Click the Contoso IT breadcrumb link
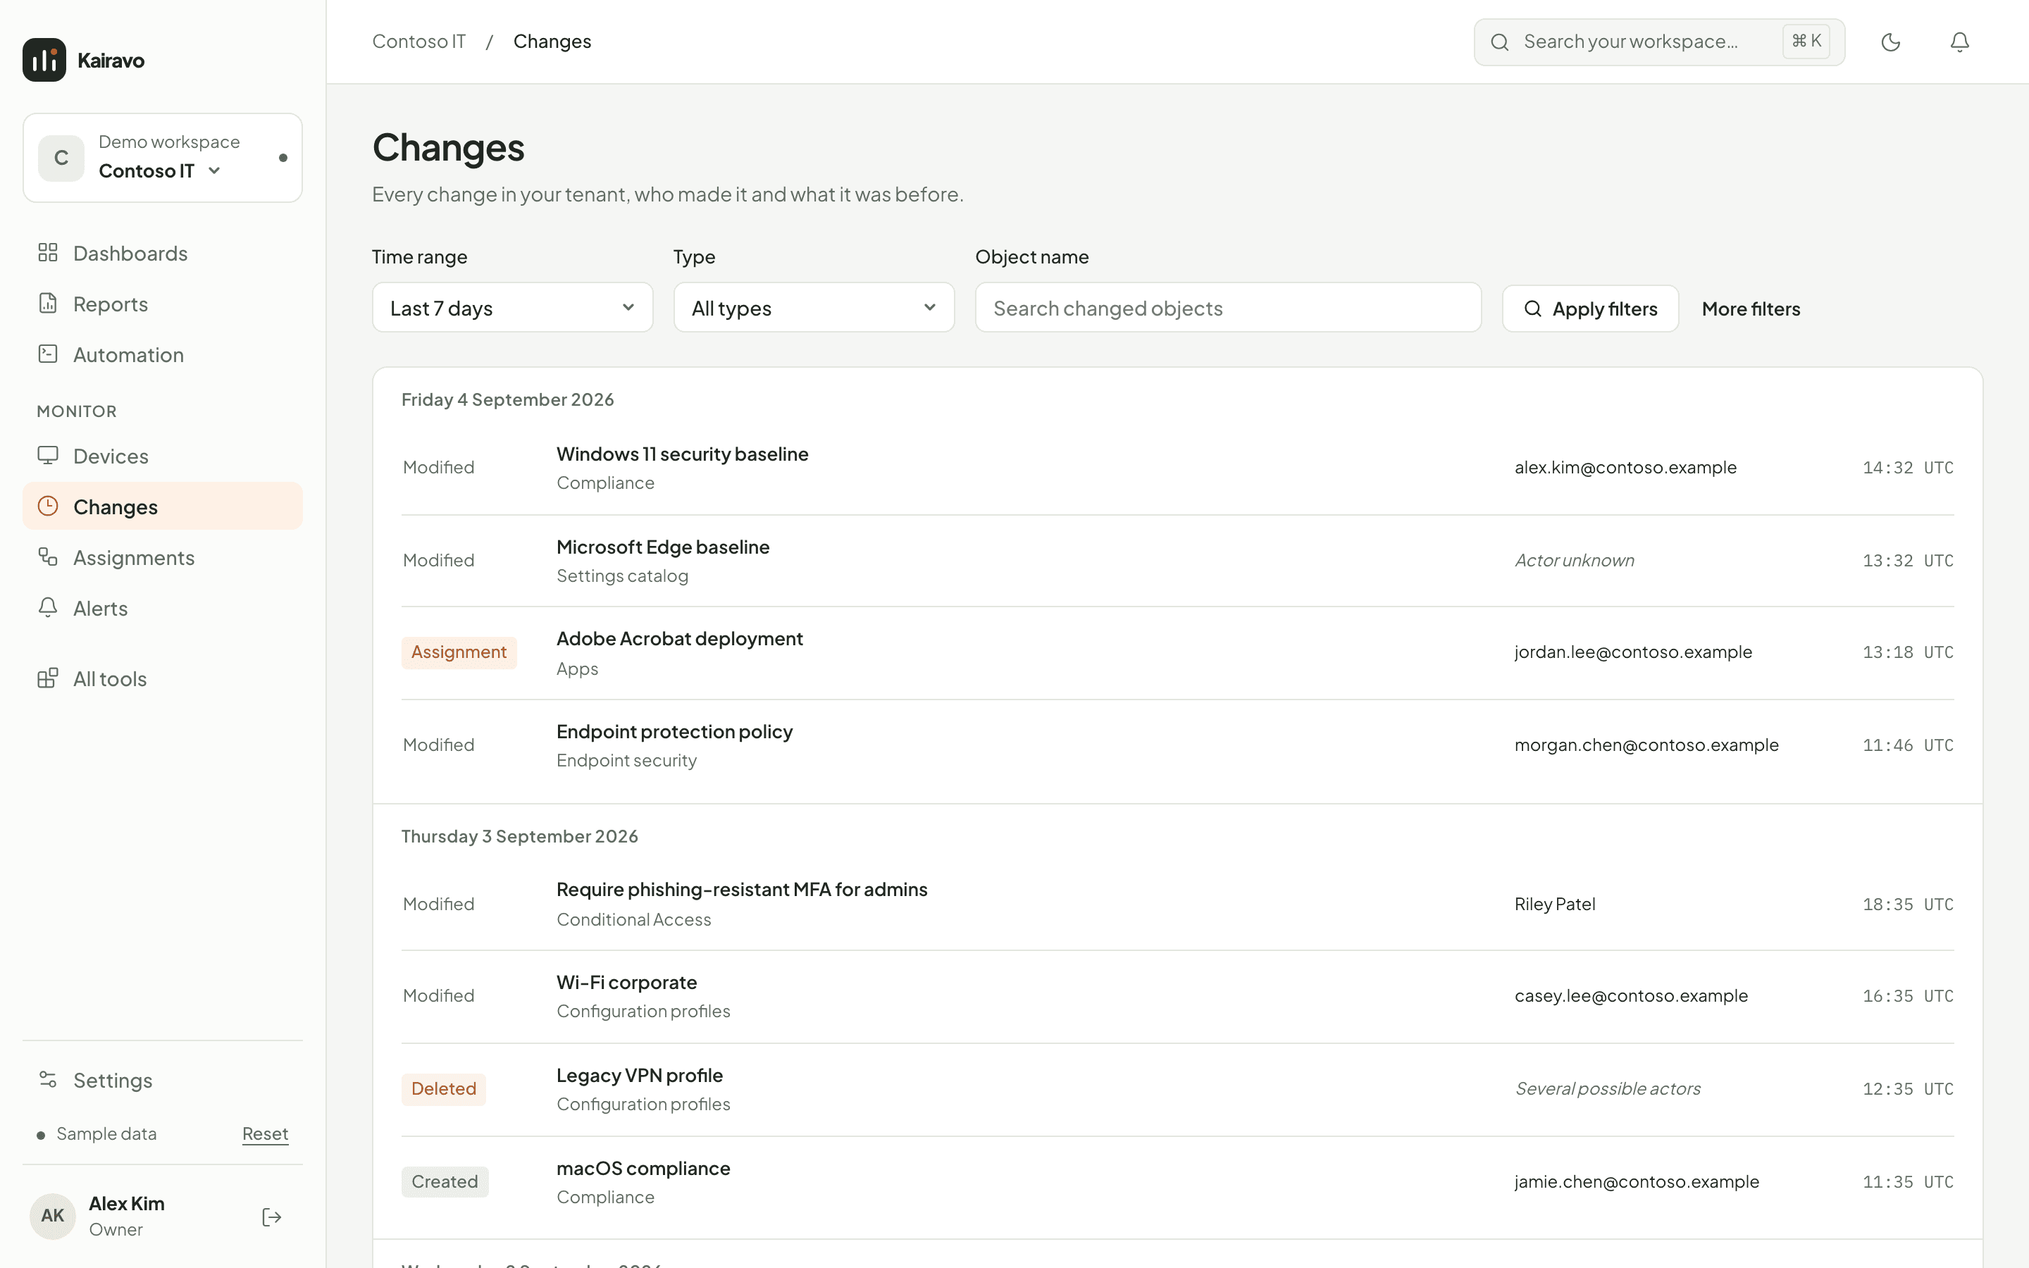This screenshot has height=1268, width=2029. (418, 41)
